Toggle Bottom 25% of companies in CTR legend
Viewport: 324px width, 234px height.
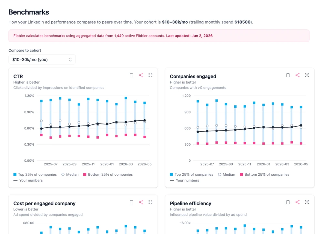[108, 174]
